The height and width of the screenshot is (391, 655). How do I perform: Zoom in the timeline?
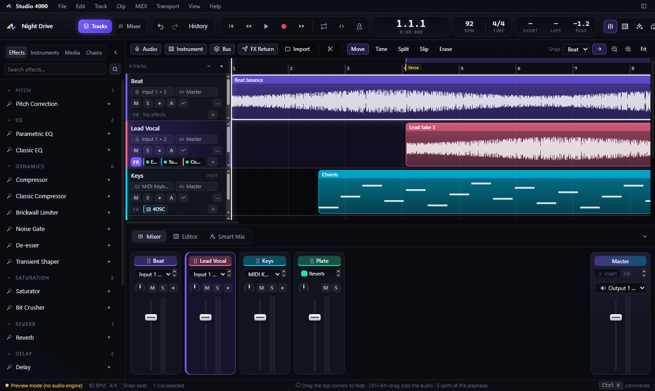tap(628, 49)
